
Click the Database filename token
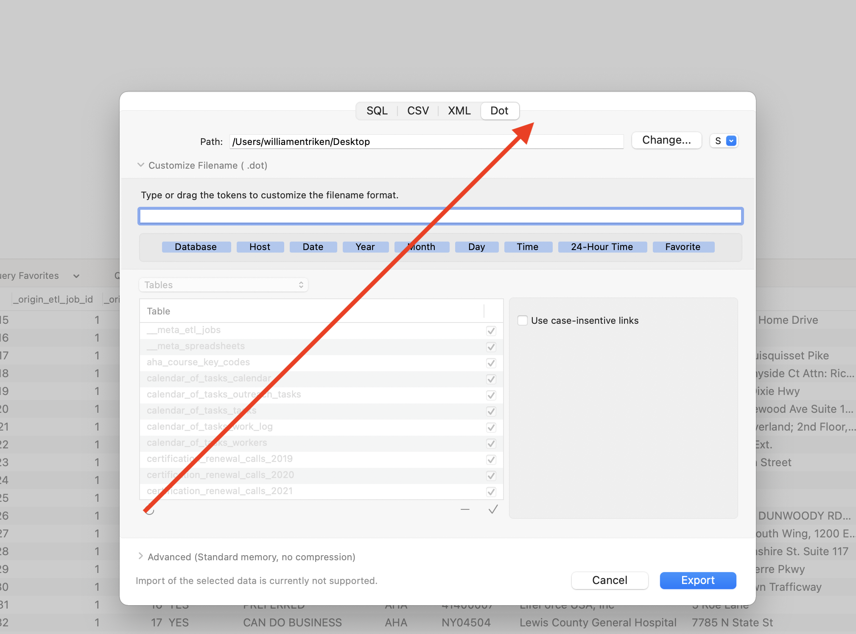point(196,247)
